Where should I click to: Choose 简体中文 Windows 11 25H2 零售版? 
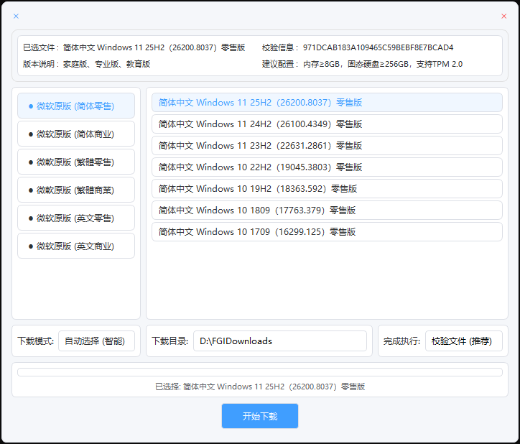[327, 103]
